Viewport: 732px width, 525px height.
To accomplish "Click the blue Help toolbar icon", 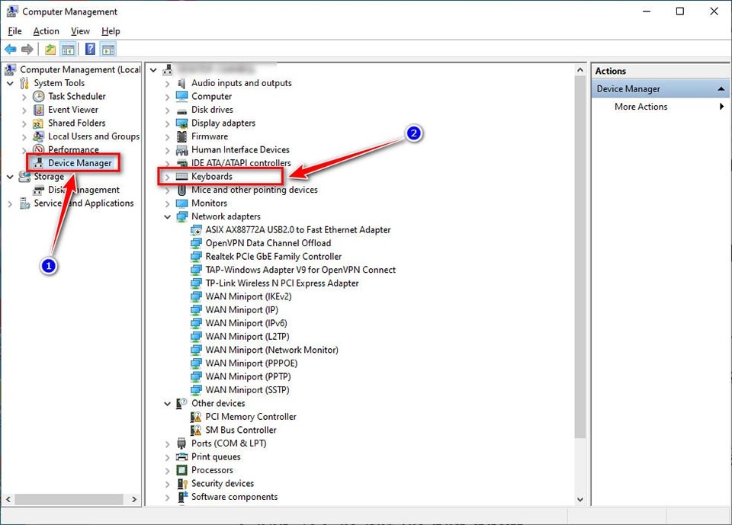I will pos(91,49).
